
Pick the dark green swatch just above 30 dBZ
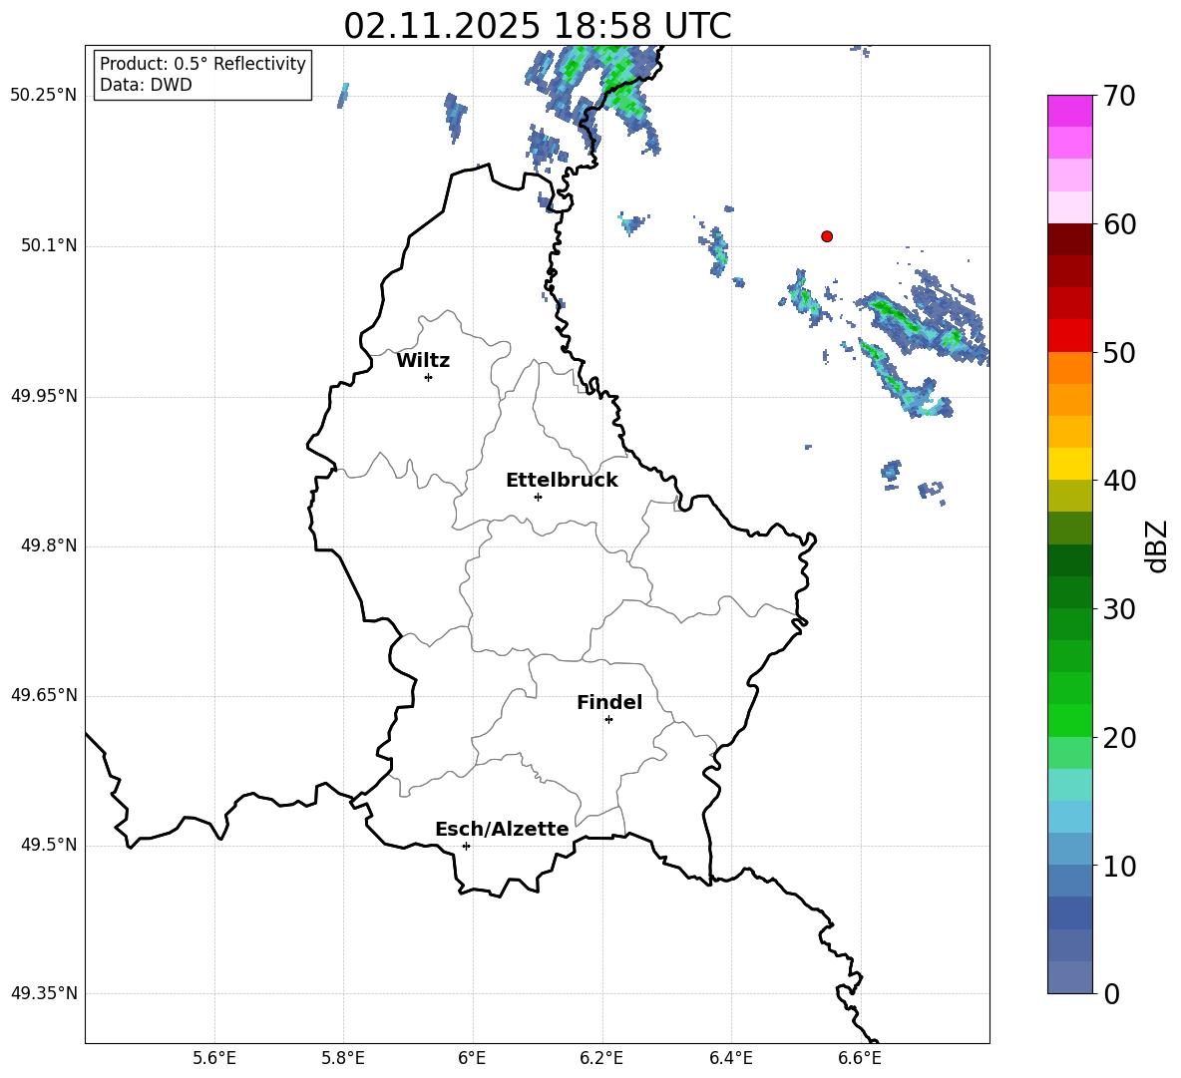click(x=1070, y=593)
